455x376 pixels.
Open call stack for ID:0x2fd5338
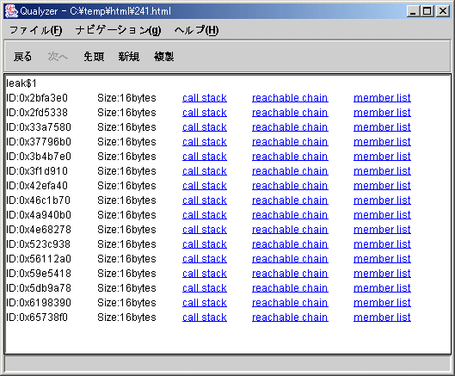coord(205,113)
